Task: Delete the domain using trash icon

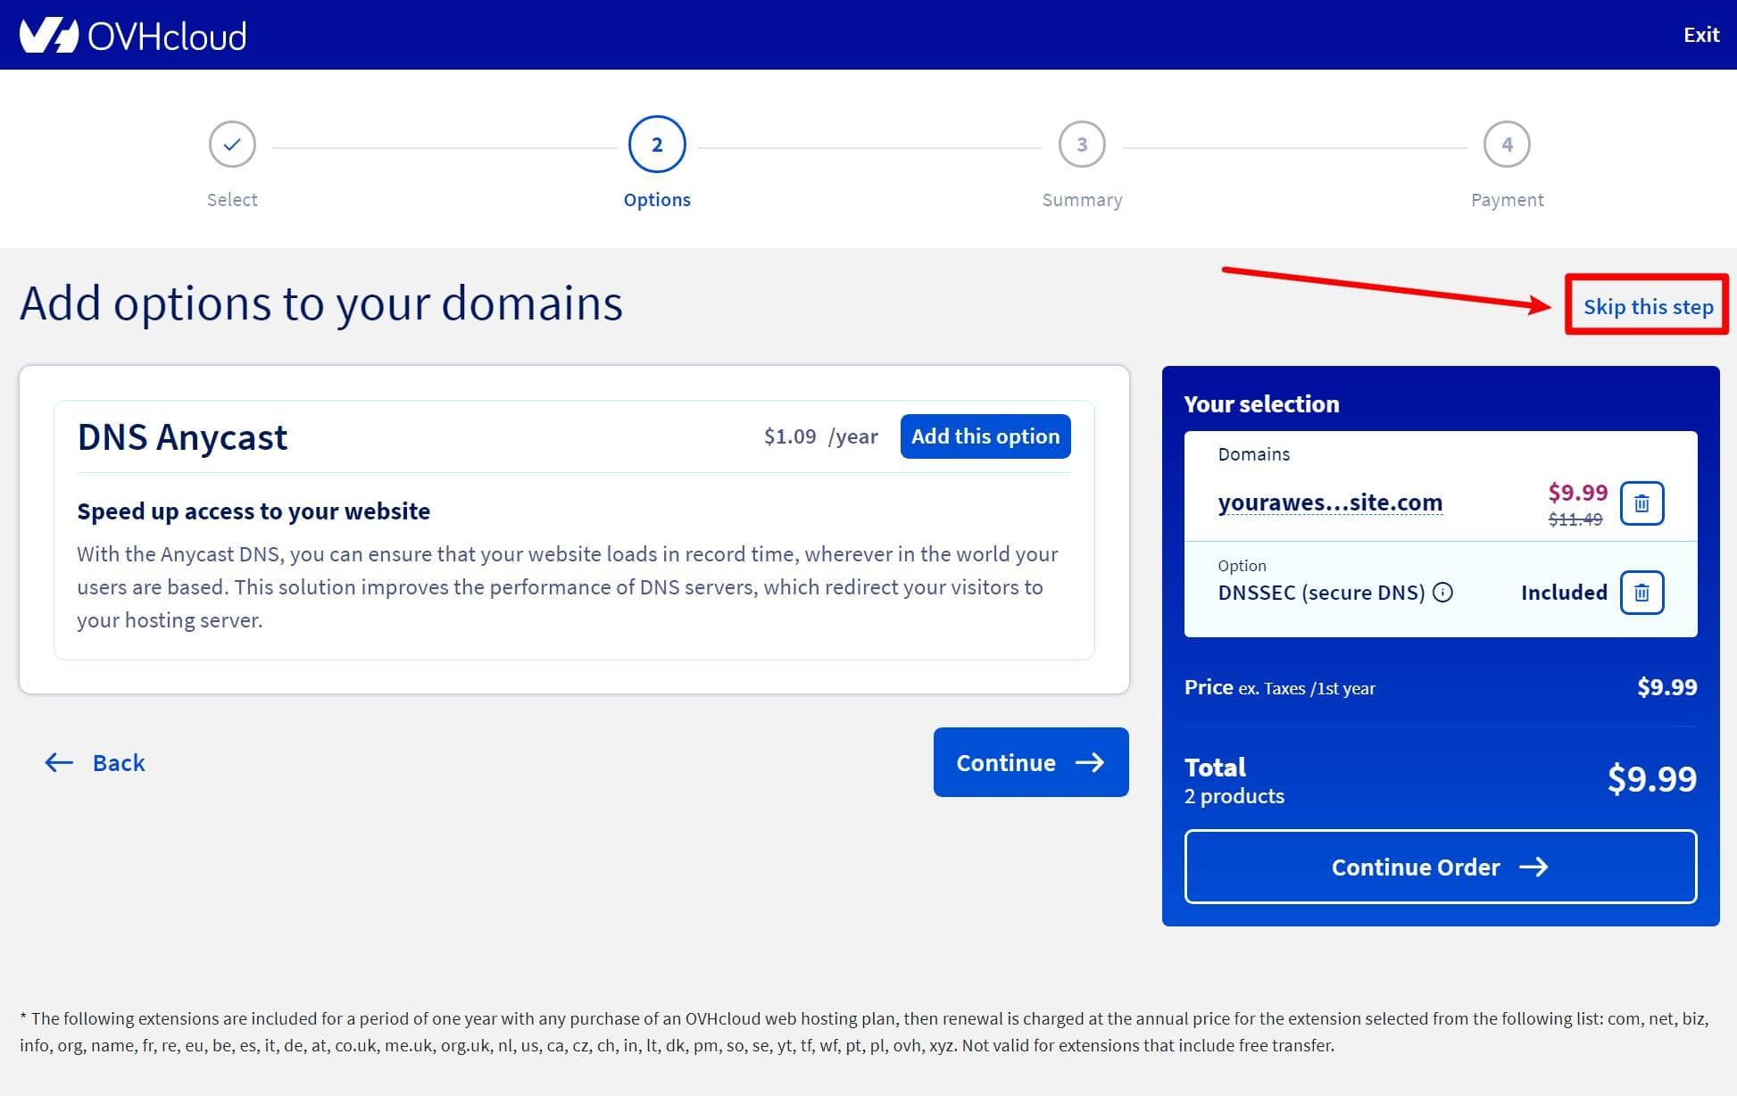Action: pos(1641,503)
